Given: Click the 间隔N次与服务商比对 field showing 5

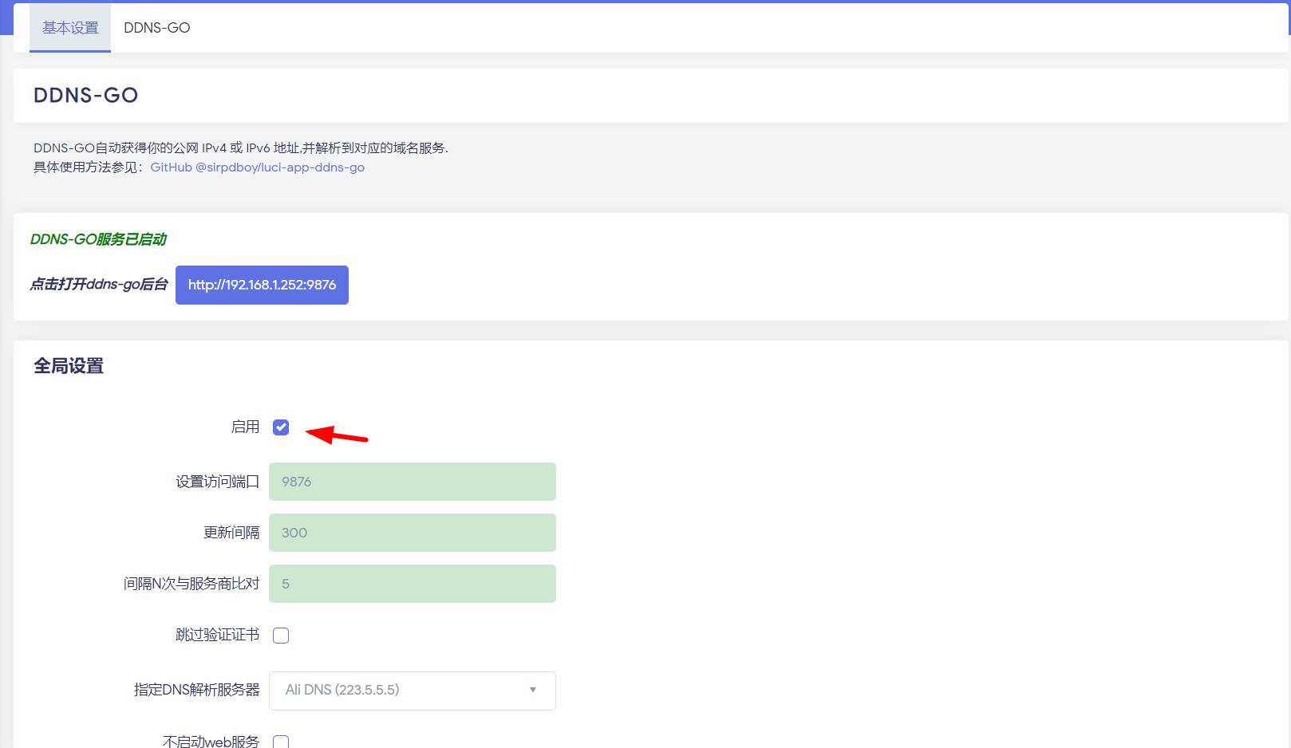Looking at the screenshot, I should point(413,584).
